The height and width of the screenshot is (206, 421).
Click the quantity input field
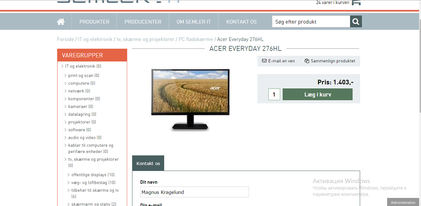pos(274,95)
